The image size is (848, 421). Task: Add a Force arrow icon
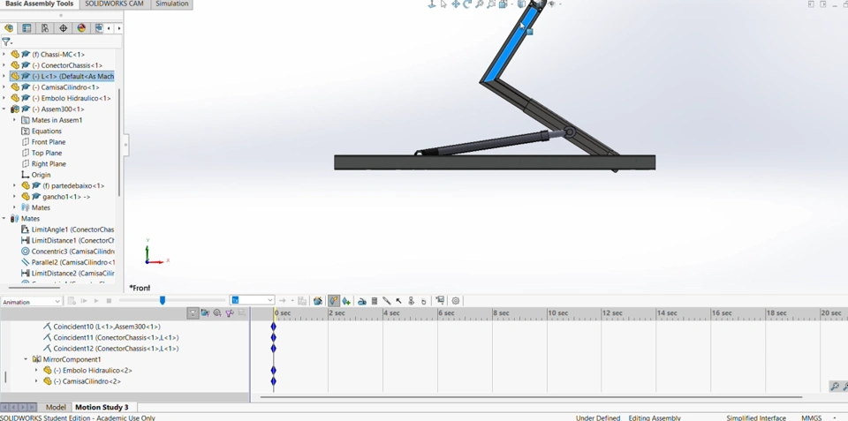click(x=398, y=301)
